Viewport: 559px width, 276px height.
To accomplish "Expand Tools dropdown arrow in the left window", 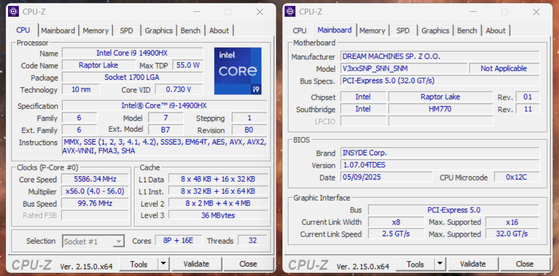I will point(163,264).
